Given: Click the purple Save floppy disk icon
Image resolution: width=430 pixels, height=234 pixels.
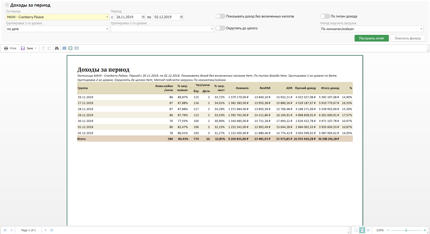Looking at the screenshot, I should tap(23, 48).
